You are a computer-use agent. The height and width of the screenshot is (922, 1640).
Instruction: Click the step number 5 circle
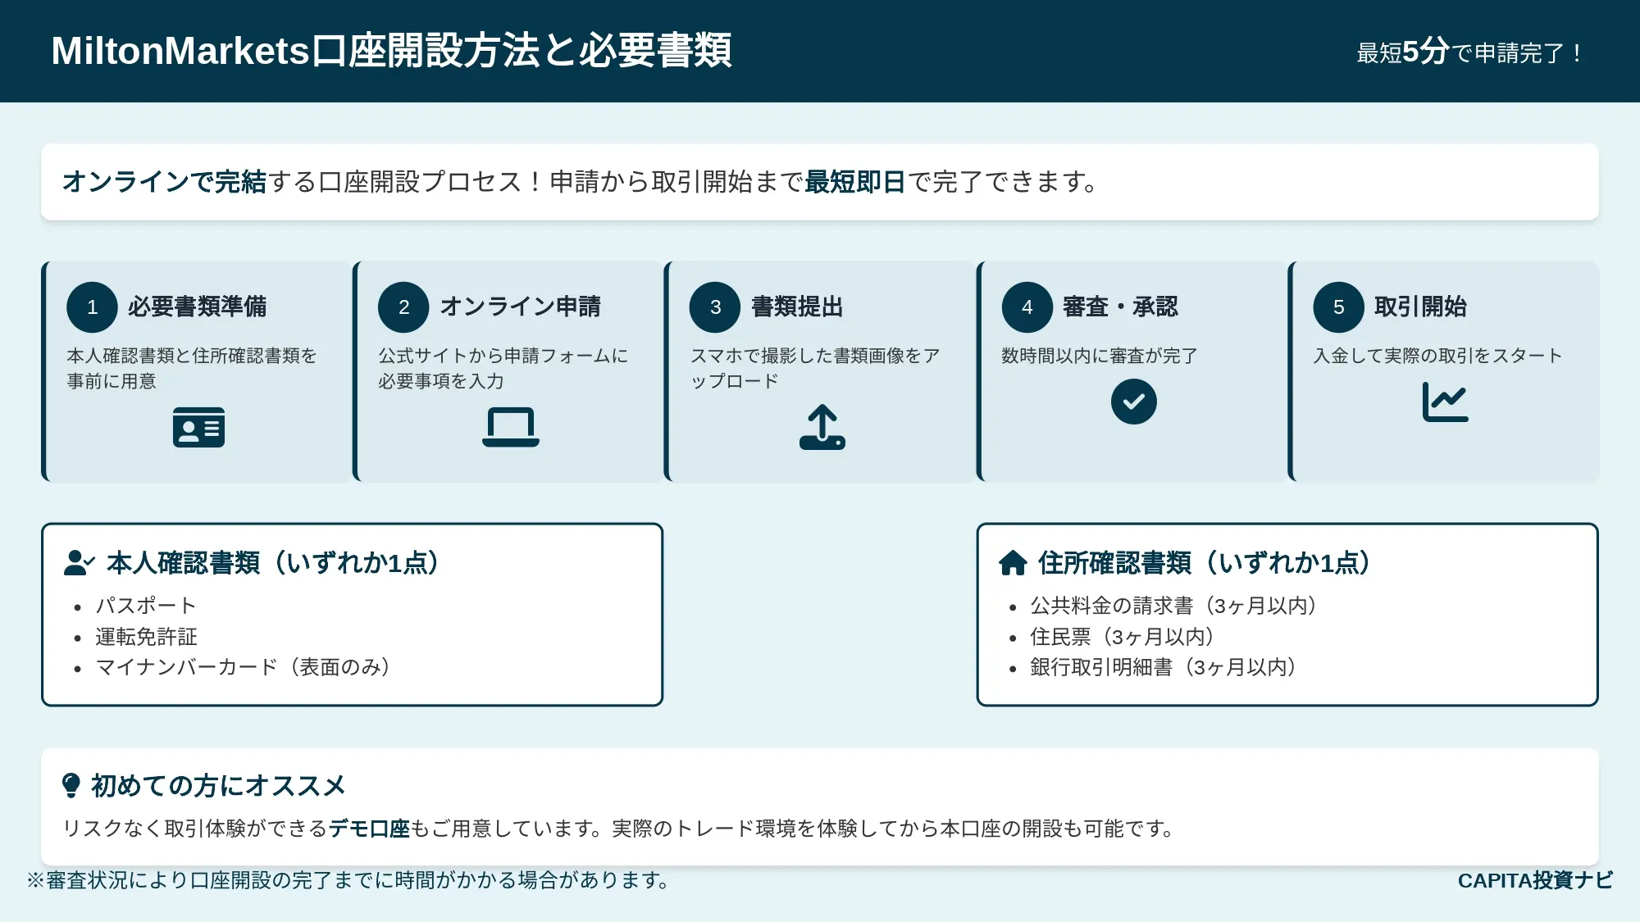(x=1338, y=307)
